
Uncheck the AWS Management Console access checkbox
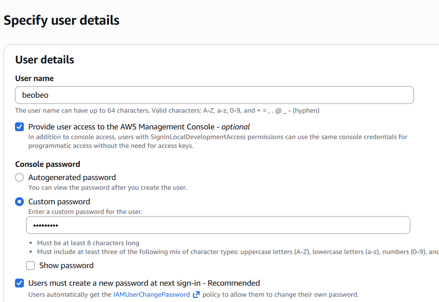pyautogui.click(x=19, y=127)
